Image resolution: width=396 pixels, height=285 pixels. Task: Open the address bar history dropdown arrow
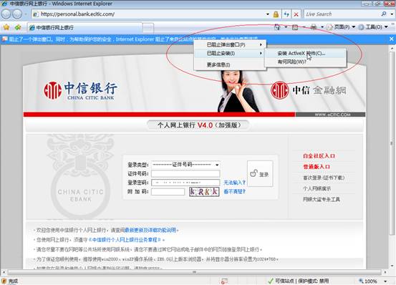pos(268,14)
